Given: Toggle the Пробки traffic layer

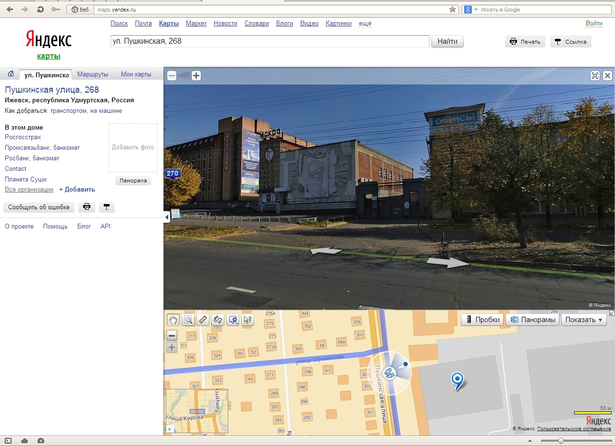Looking at the screenshot, I should (482, 320).
